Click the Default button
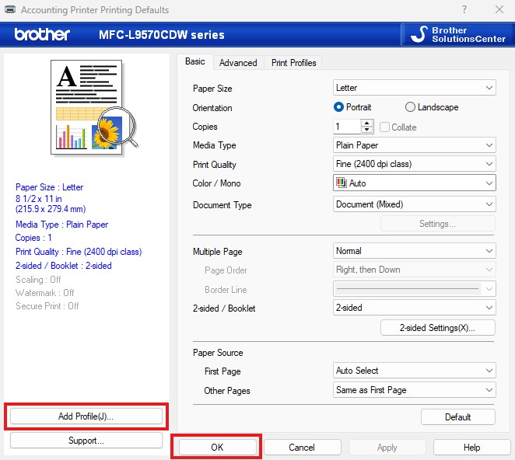515x460 pixels. [458, 417]
